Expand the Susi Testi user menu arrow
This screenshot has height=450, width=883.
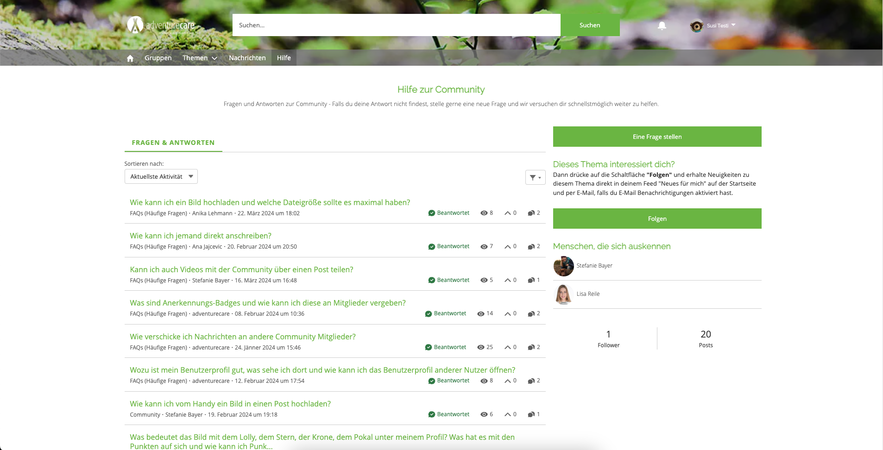coord(733,25)
